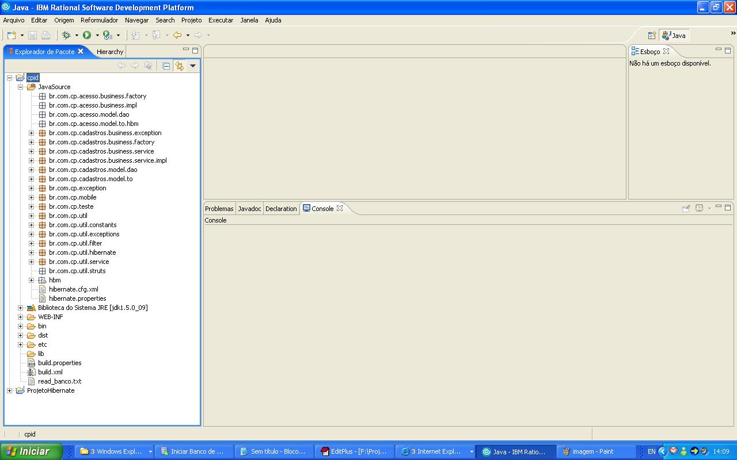Open the Navegar menu
The image size is (737, 460).
pyautogui.click(x=136, y=20)
